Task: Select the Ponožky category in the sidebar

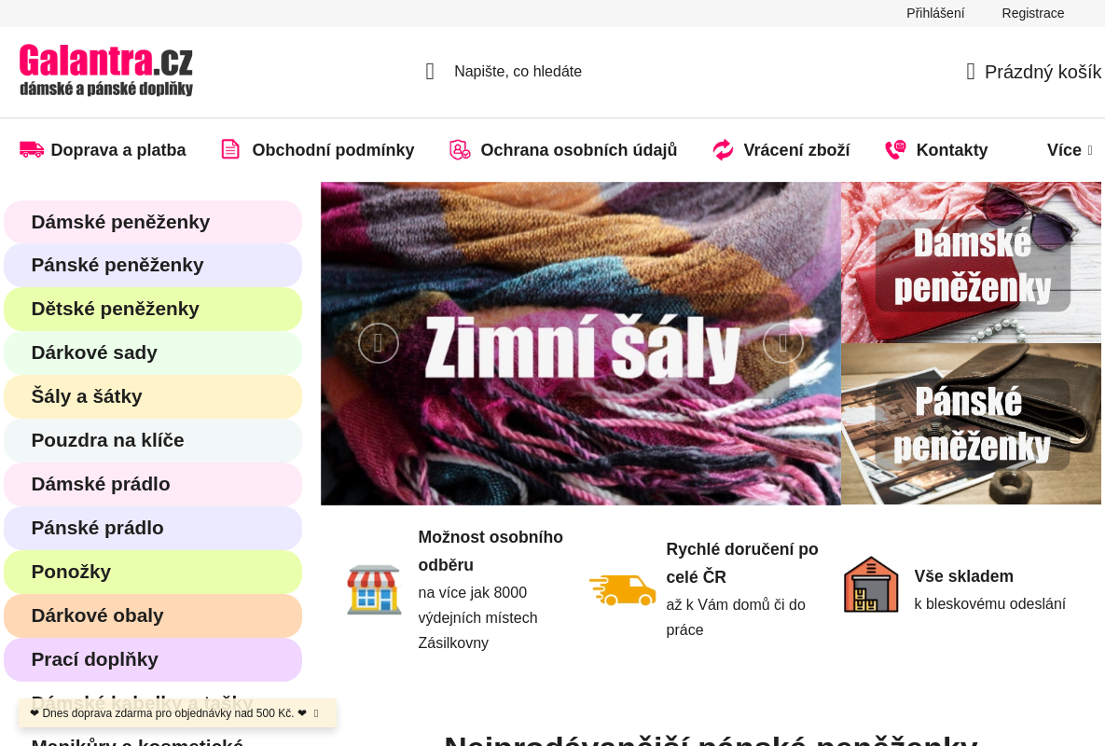Action: point(152,572)
